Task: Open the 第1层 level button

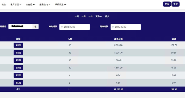Action: 18,45
